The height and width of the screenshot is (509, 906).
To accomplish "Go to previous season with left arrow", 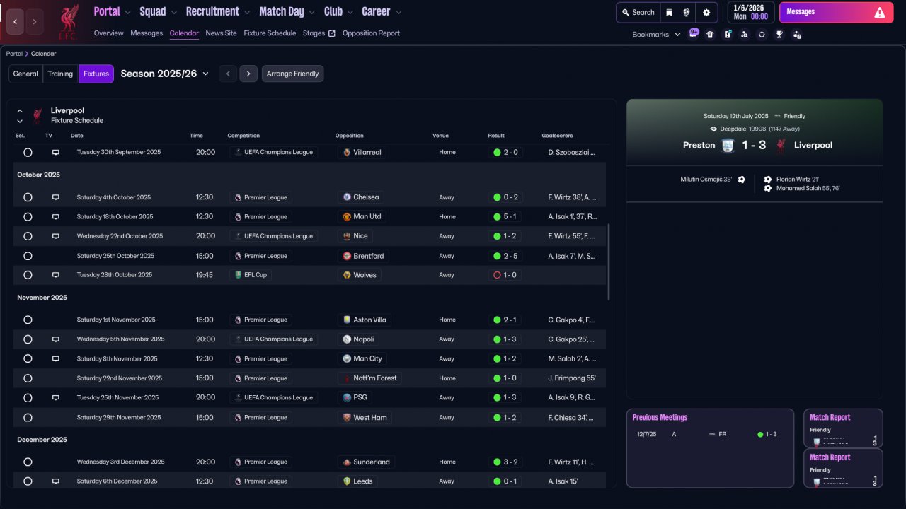I will [x=227, y=74].
